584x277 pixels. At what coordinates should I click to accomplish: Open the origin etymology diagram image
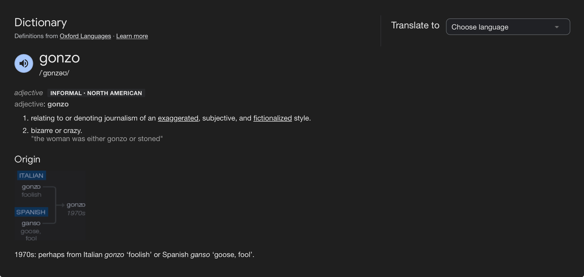(50, 205)
